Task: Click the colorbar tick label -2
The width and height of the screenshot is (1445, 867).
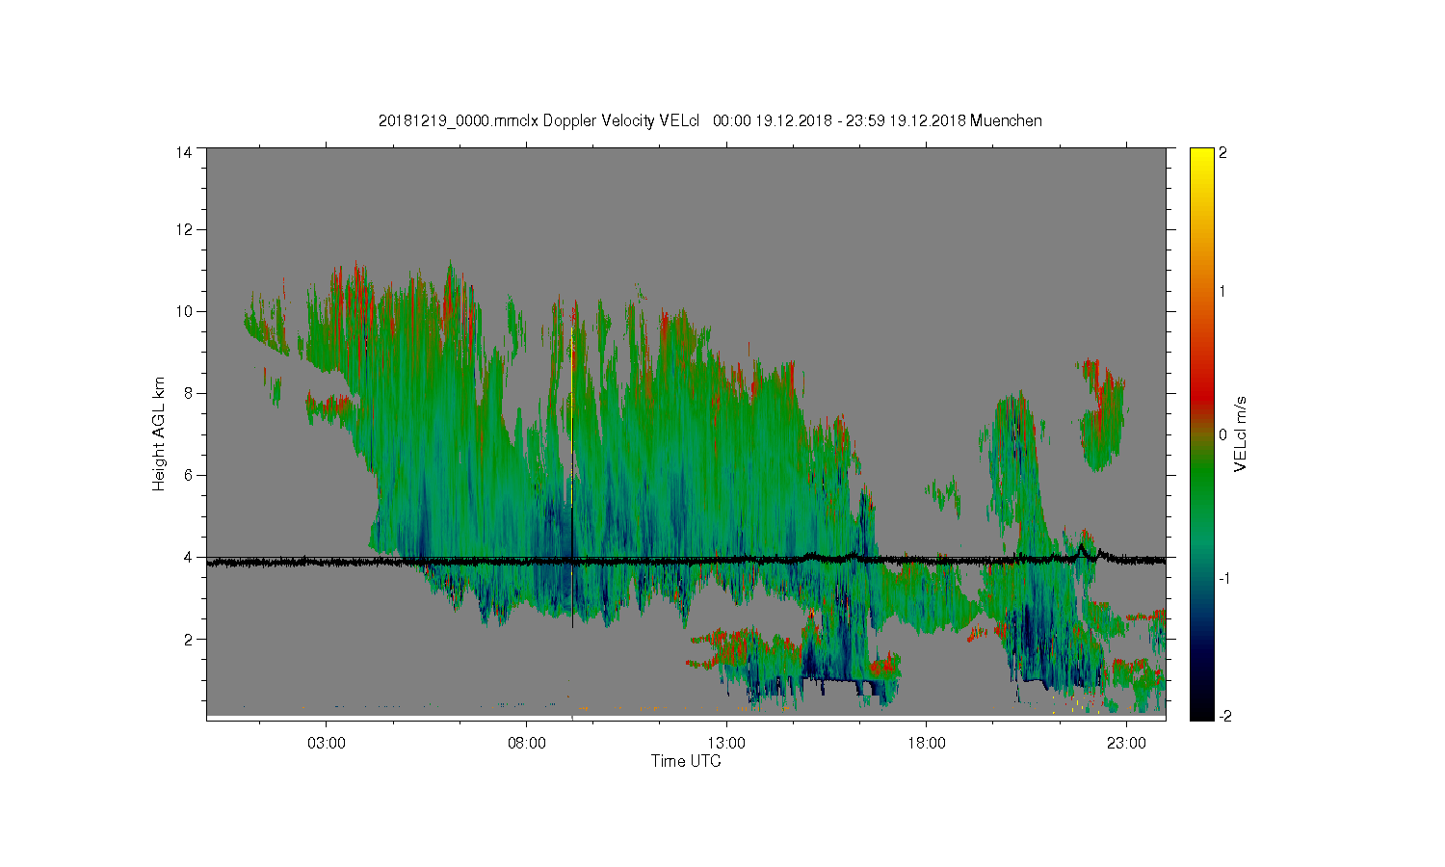Action: (x=1224, y=716)
